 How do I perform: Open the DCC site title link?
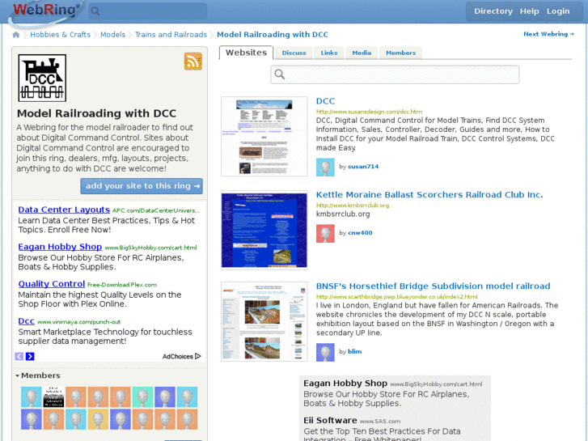(x=325, y=101)
